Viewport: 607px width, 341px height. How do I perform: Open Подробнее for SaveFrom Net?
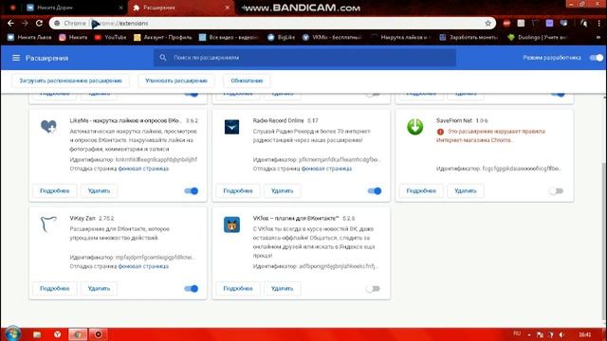point(421,190)
